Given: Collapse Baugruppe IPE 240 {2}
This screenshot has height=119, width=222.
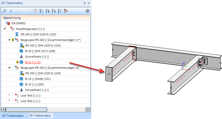Looking at the screenshot, I should coord(9,67).
